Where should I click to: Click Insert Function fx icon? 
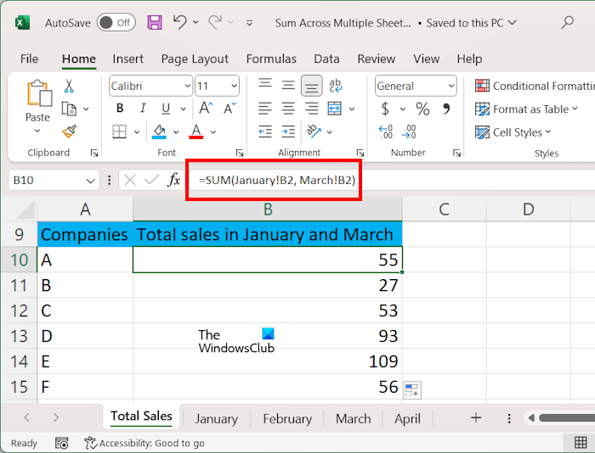click(173, 180)
